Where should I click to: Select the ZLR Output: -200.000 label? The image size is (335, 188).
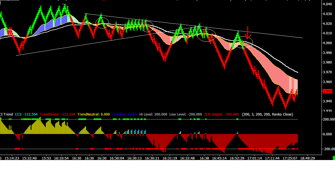coord(222,114)
